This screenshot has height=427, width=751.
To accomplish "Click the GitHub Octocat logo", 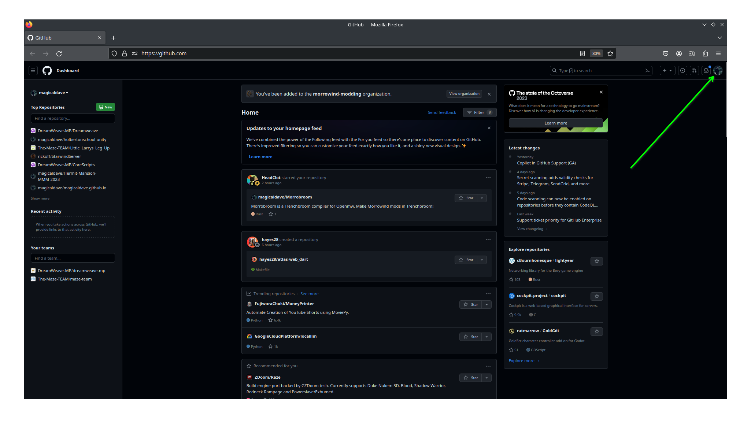I will point(47,71).
